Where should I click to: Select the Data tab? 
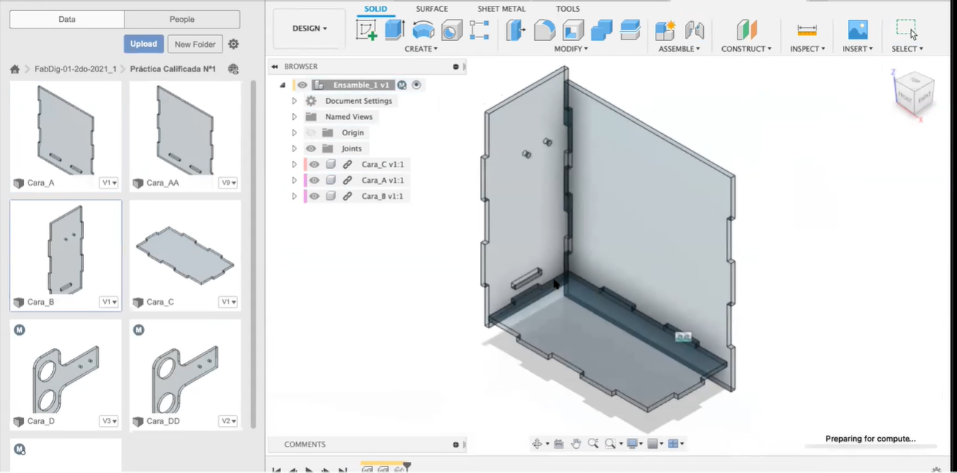pos(67,20)
